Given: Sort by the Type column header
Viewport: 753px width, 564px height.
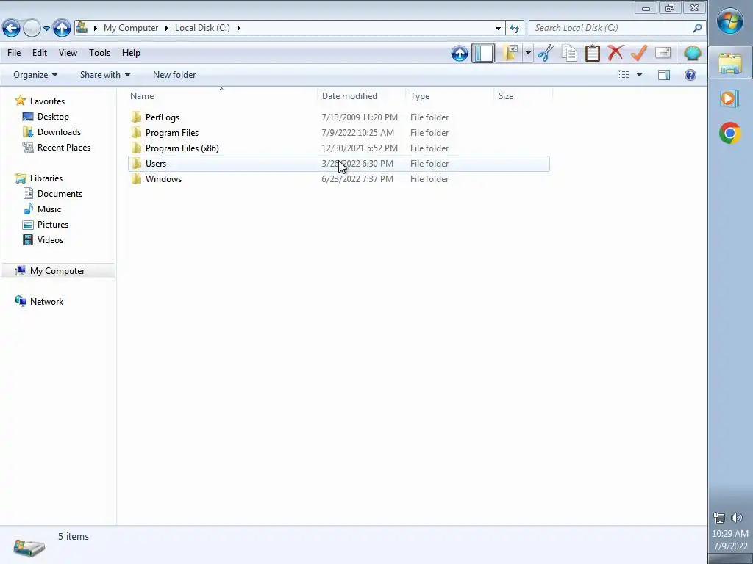Looking at the screenshot, I should [x=449, y=96].
